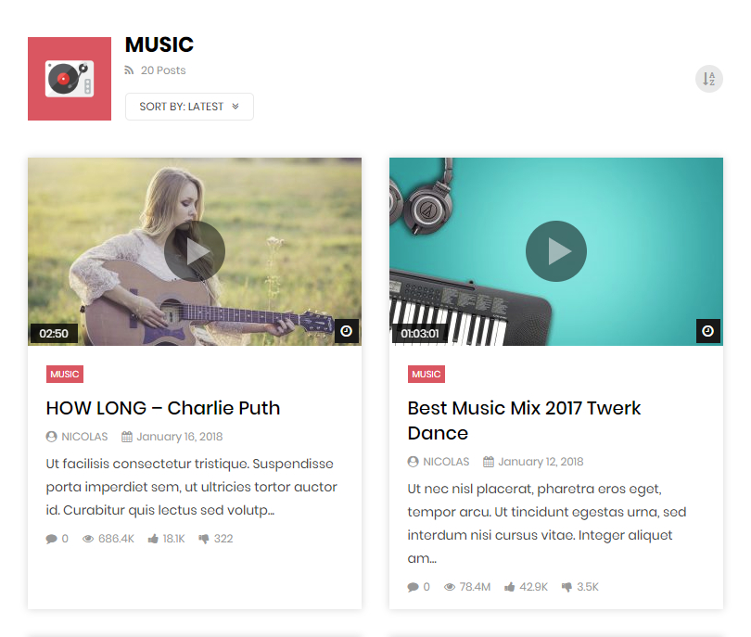Image resolution: width=751 pixels, height=637 pixels.
Task: Click comment bubble icon on Charlie Puth post
Action: (x=51, y=539)
